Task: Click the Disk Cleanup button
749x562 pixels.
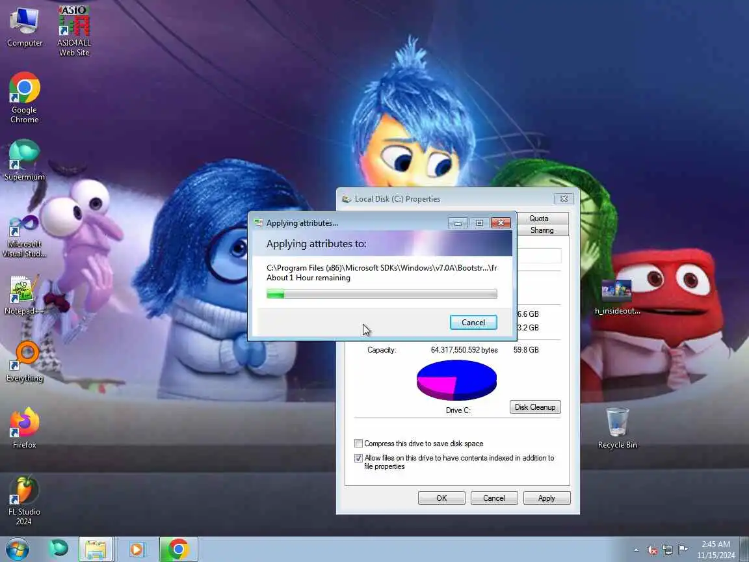Action: pos(535,407)
